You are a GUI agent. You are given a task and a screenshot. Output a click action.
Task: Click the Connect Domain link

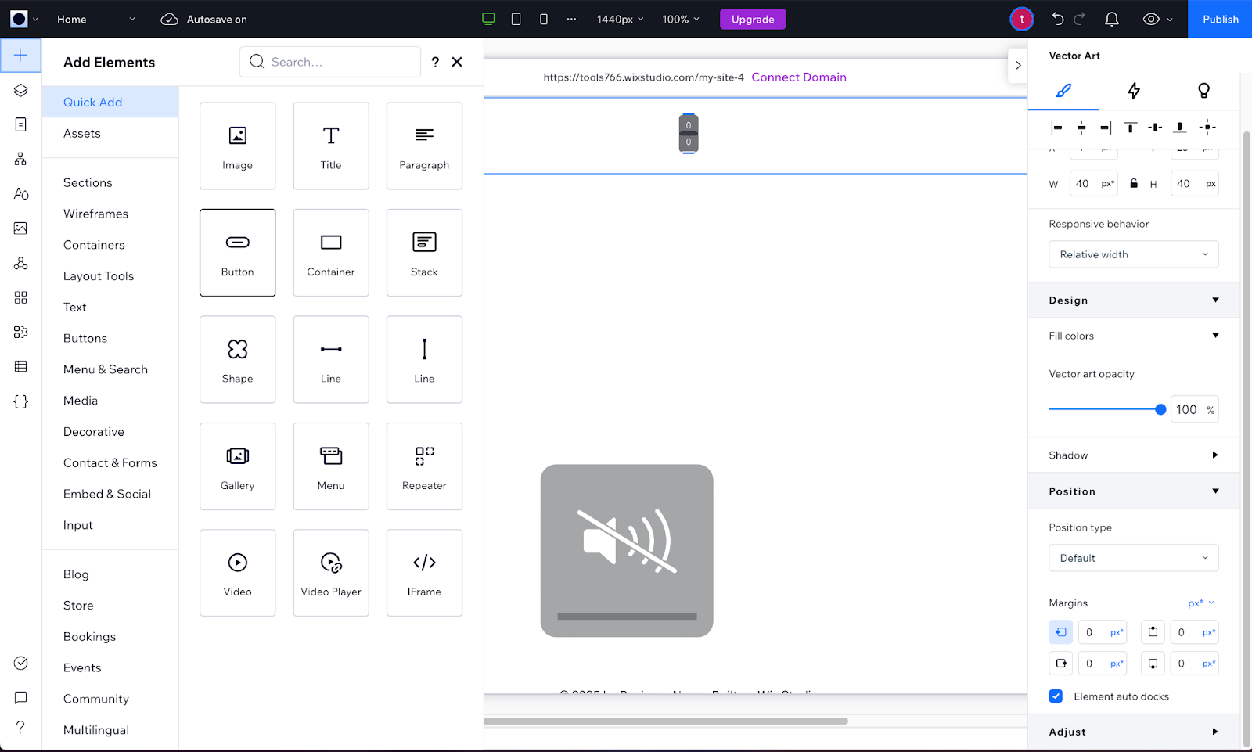(x=799, y=77)
